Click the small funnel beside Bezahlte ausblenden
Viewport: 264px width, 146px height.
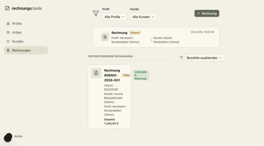(181, 58)
